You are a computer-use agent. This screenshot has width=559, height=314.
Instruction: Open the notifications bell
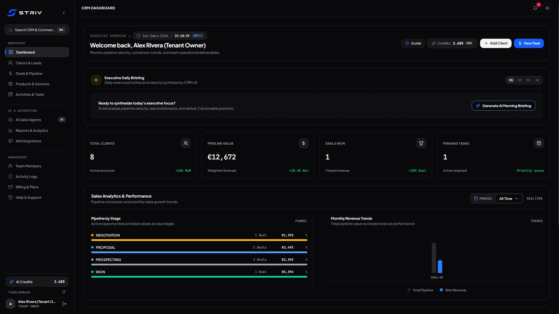[535, 8]
